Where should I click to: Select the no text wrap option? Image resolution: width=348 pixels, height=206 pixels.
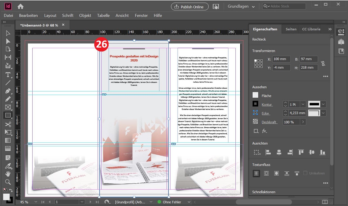(256, 173)
